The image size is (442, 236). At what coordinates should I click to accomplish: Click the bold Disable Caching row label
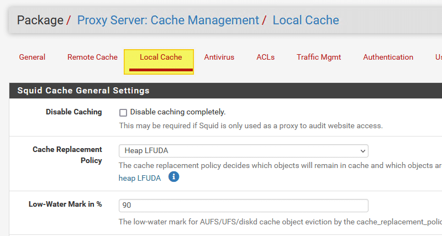[73, 112]
